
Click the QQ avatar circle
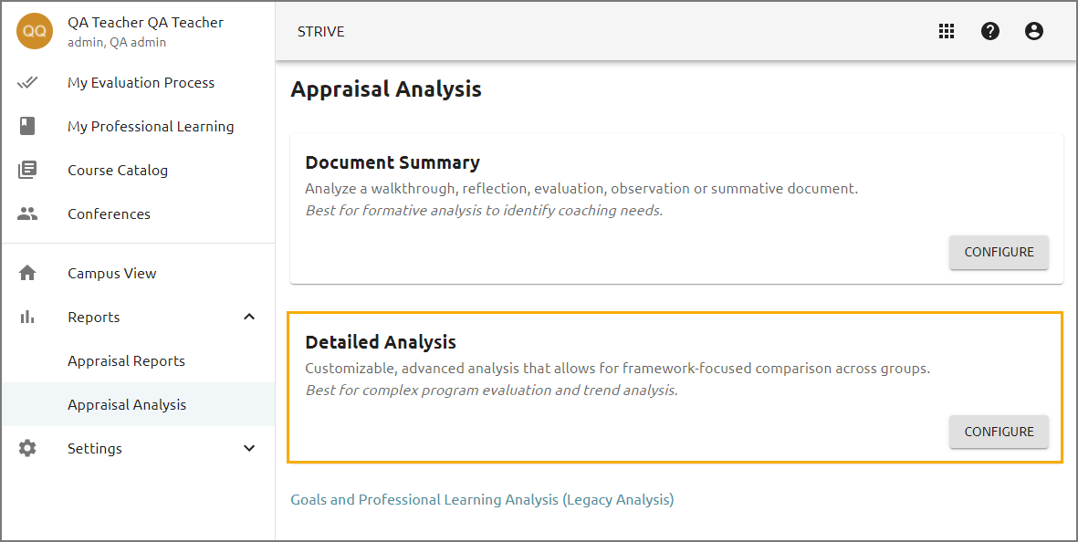[35, 31]
